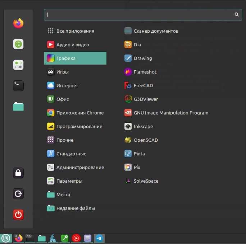Screen dimensions: 246x244
Task: Open the 'Интернет' category
Action: [75, 85]
